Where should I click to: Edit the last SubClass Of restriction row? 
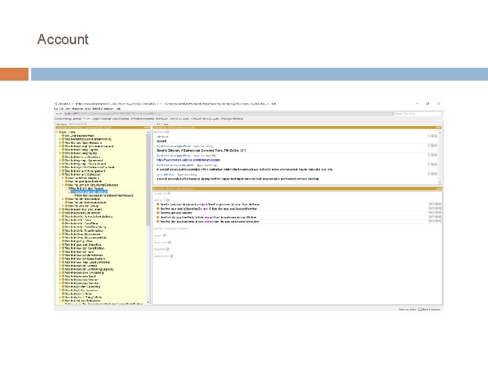tap(440, 221)
